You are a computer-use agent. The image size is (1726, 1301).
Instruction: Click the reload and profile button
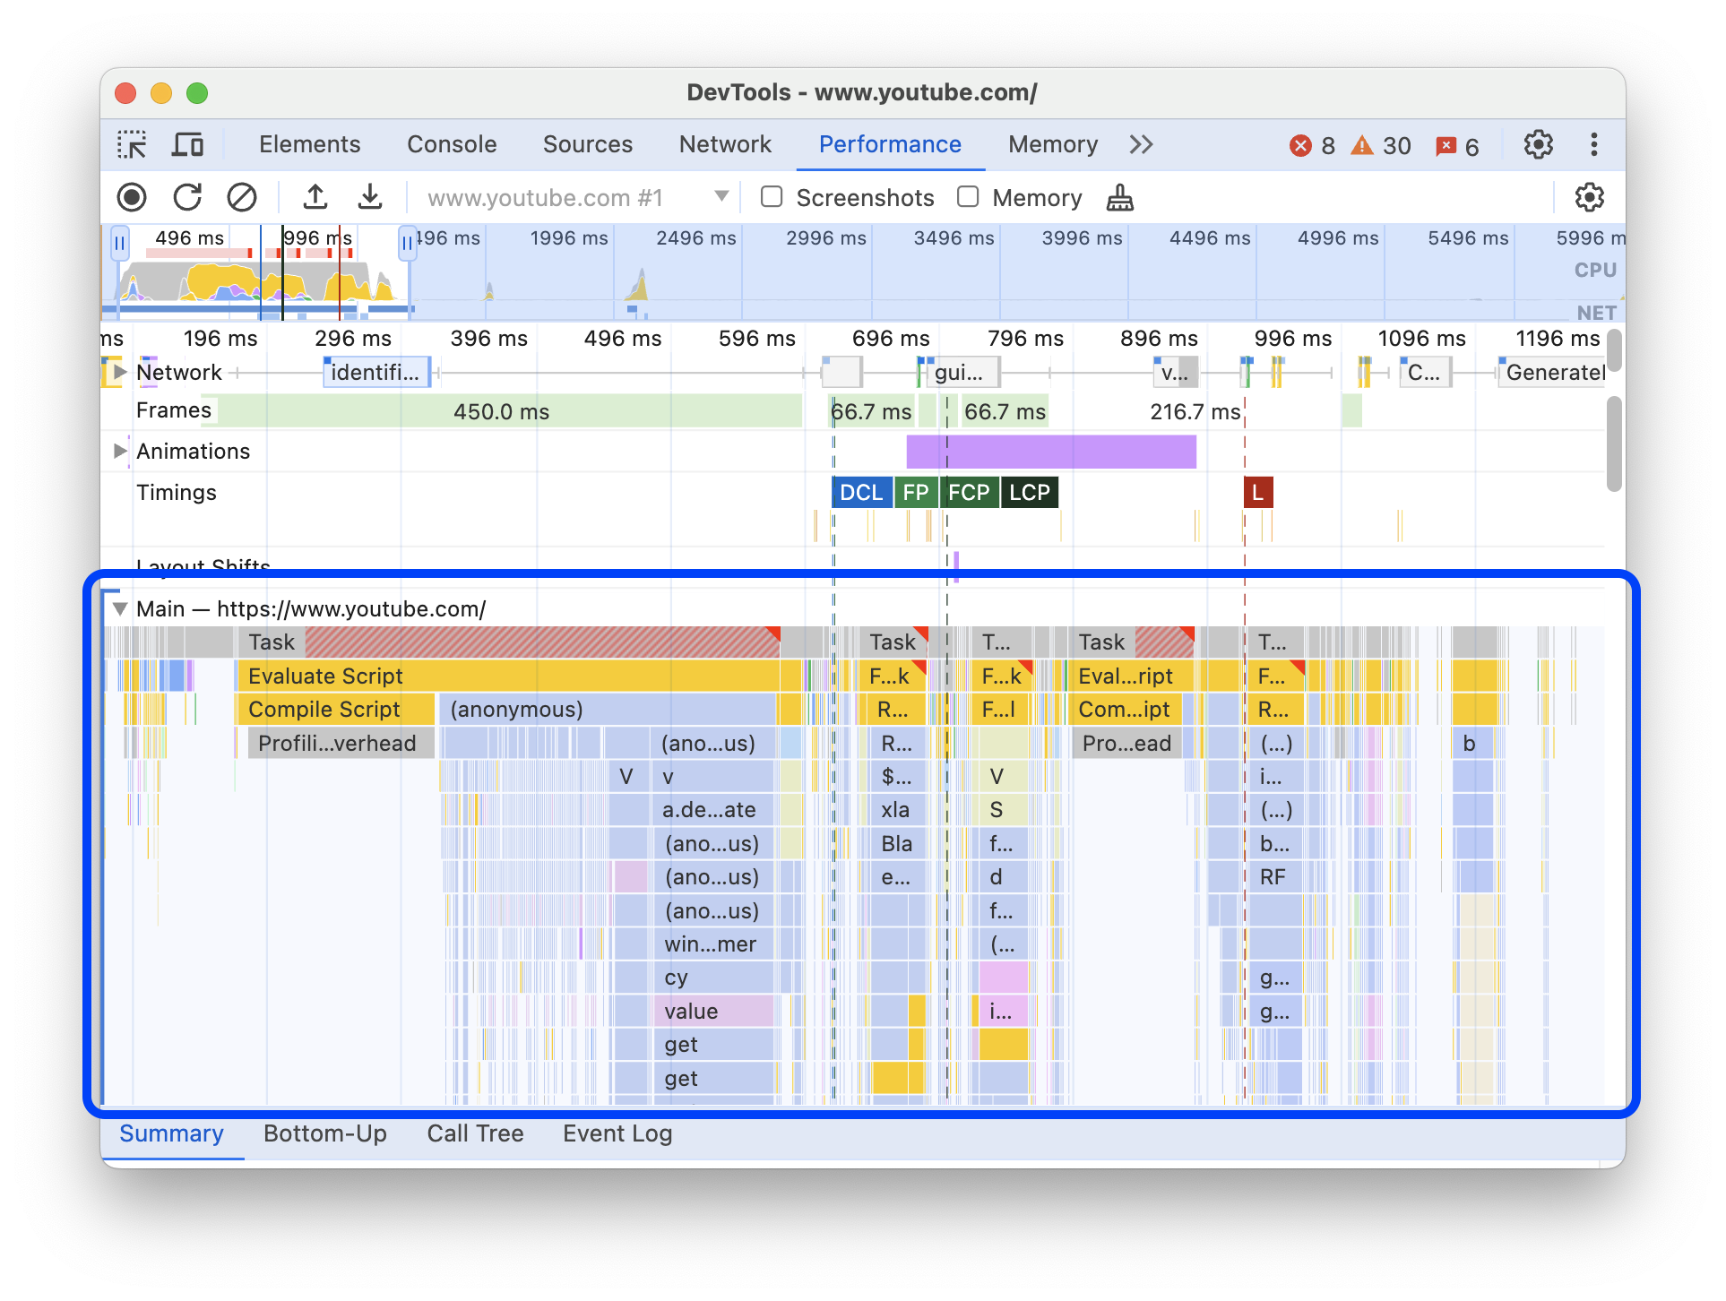click(188, 197)
